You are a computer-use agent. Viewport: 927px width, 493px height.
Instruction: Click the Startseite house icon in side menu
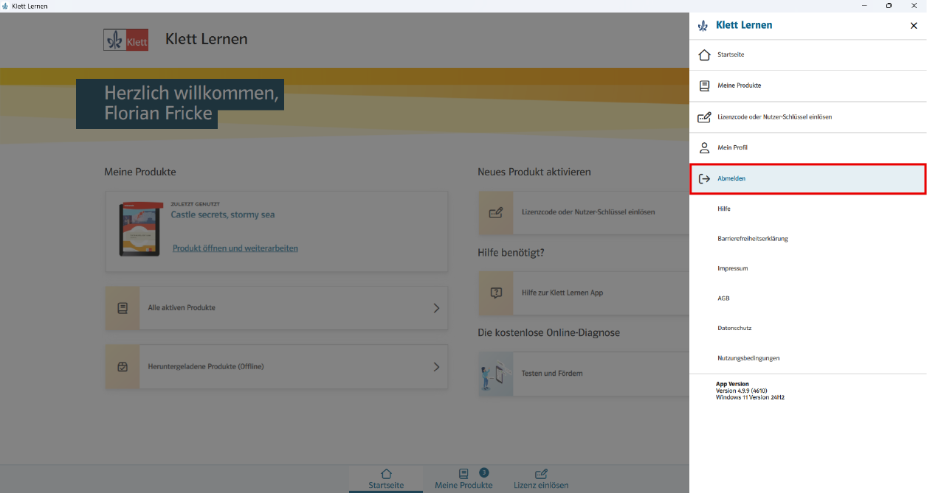point(704,55)
